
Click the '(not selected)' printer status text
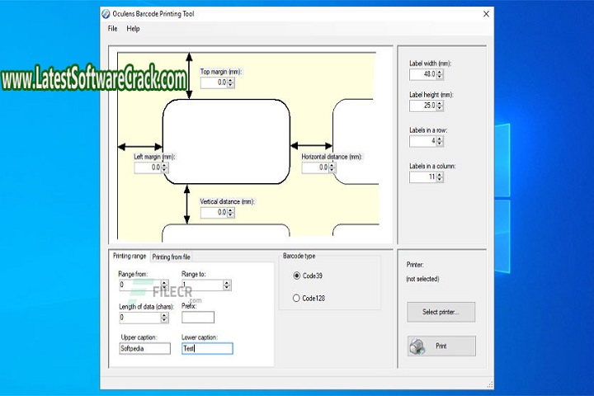click(x=422, y=279)
